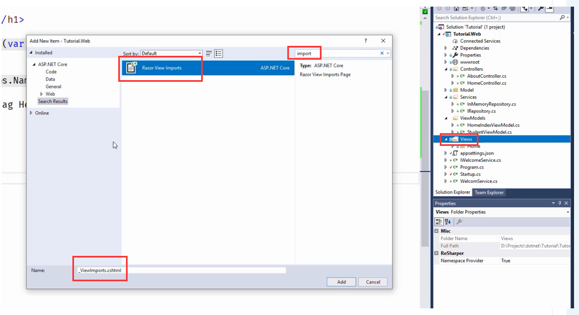Select Startup.cs file

[470, 174]
